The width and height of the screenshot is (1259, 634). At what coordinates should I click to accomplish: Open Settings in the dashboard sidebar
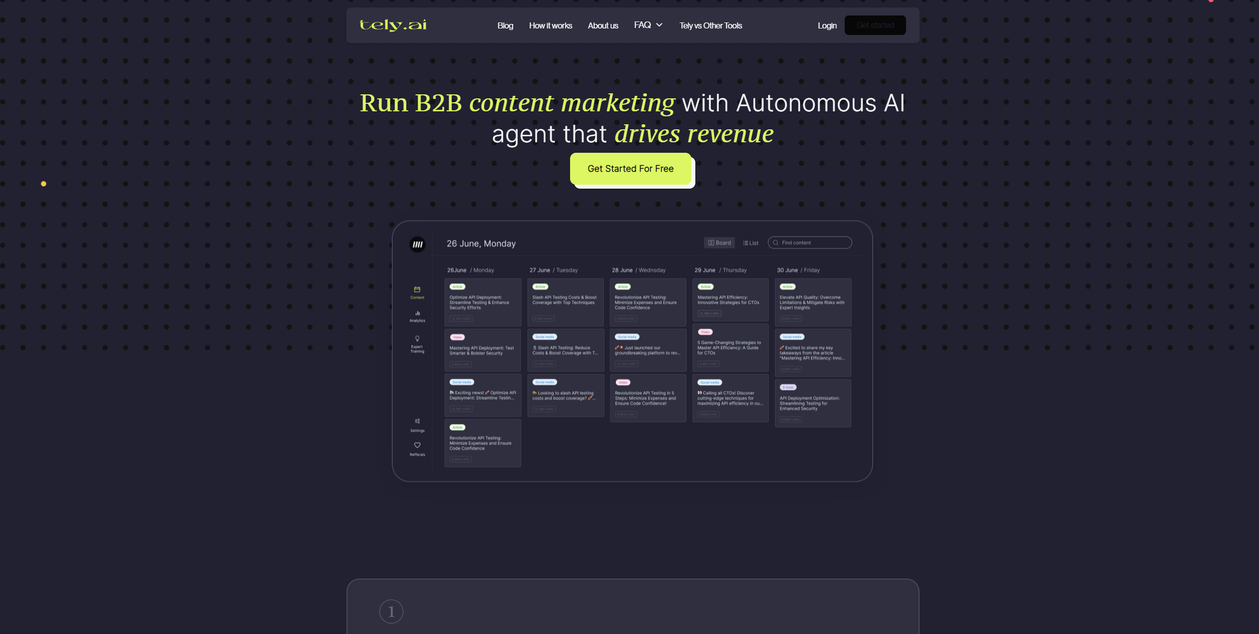tap(417, 424)
